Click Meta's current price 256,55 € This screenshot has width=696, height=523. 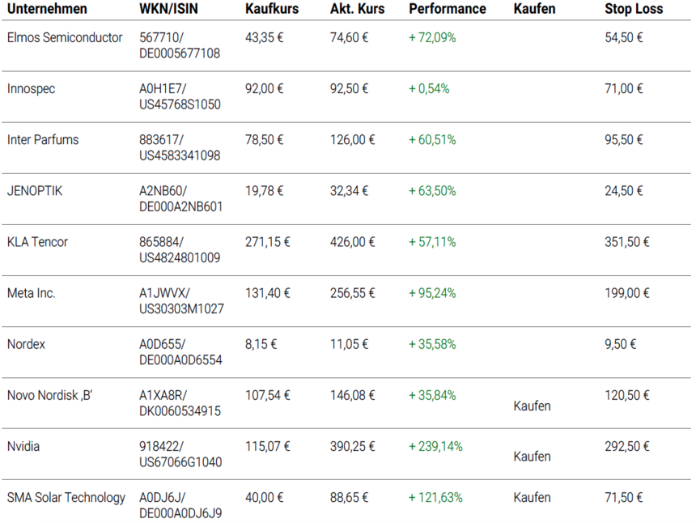(x=351, y=292)
